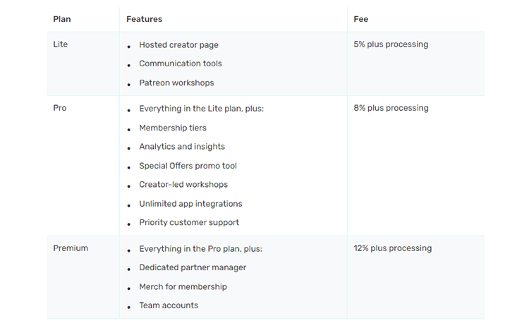Screen dimensions: 529x321
Task: Click Communication tools list item
Action: 181,63
